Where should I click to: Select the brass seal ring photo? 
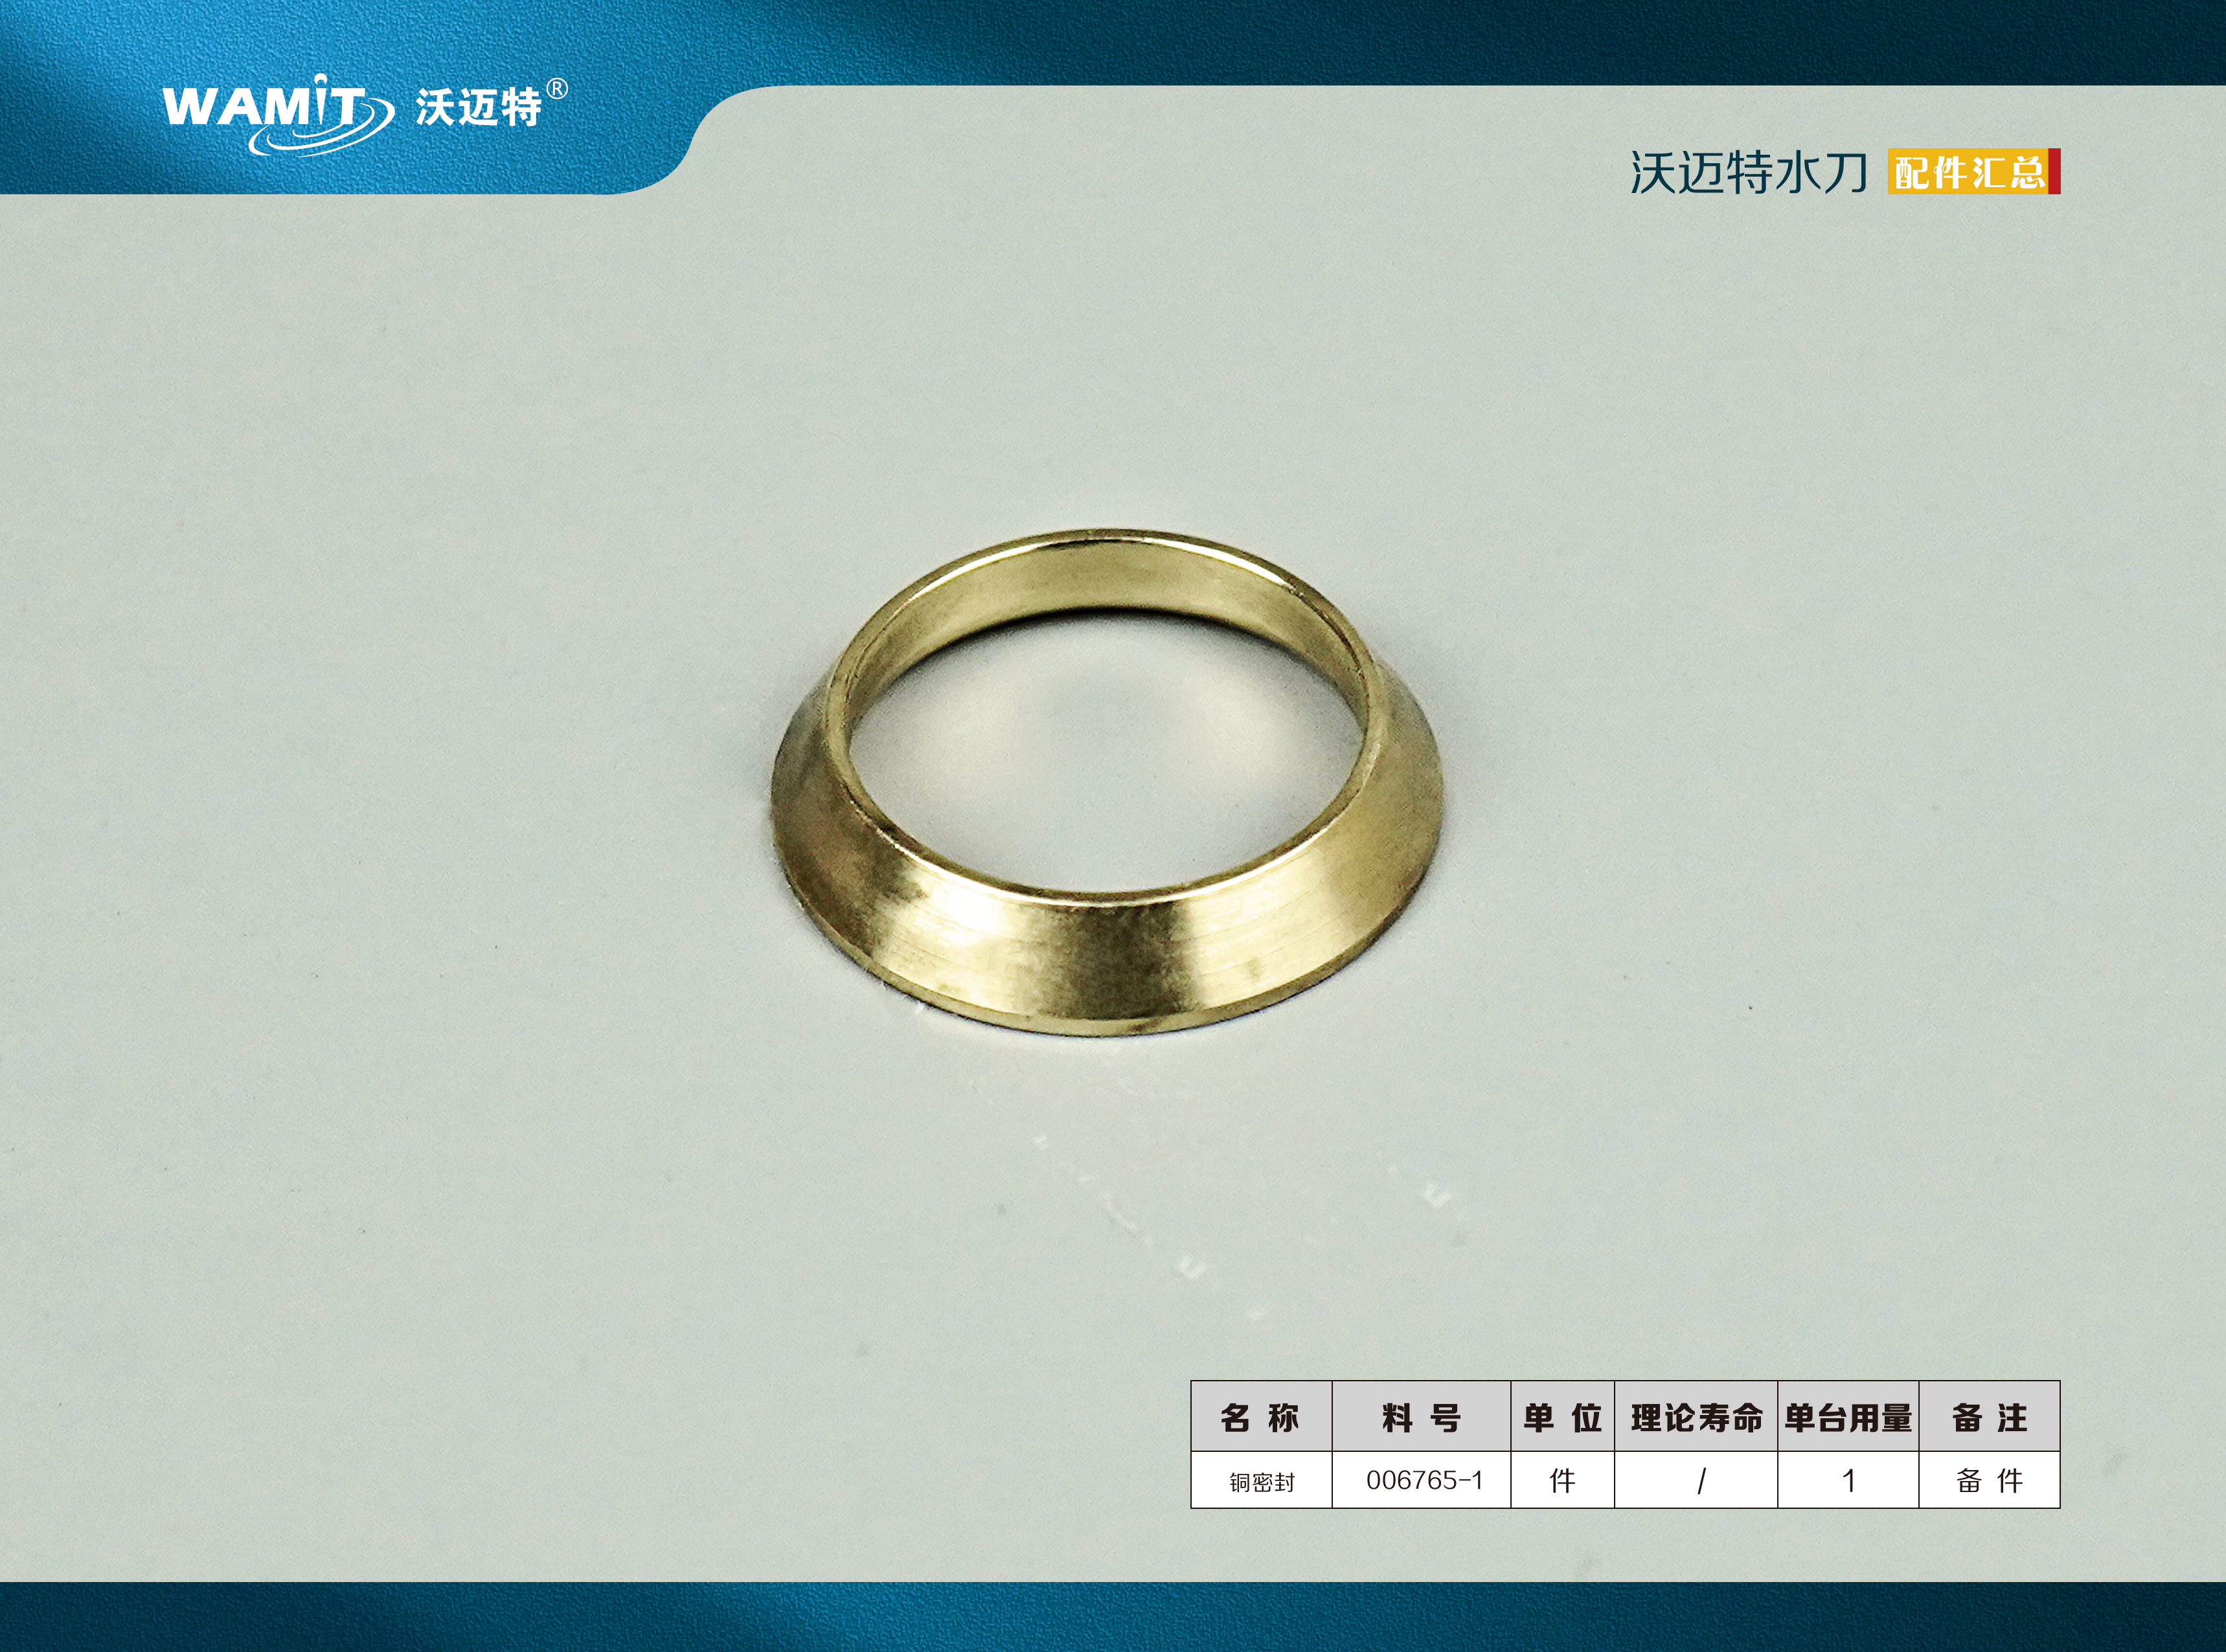(x=1106, y=783)
